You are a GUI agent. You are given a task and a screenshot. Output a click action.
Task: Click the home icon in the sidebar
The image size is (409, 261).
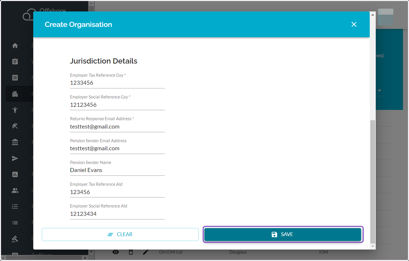coord(15,46)
